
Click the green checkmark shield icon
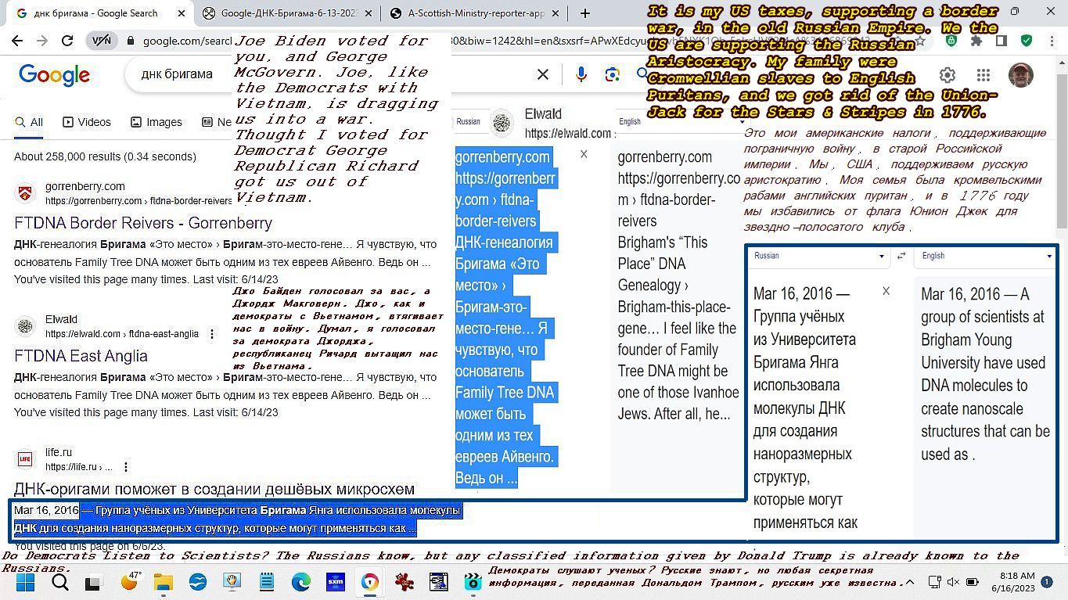(1026, 41)
